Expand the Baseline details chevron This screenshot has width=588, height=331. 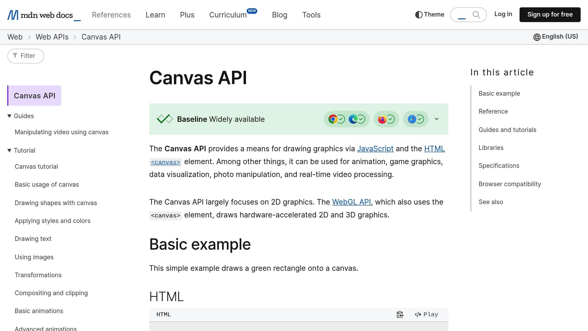(x=436, y=119)
